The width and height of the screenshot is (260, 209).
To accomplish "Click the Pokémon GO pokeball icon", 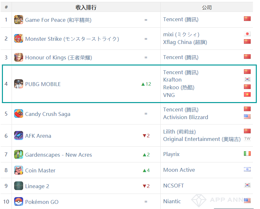I will click(19, 202).
